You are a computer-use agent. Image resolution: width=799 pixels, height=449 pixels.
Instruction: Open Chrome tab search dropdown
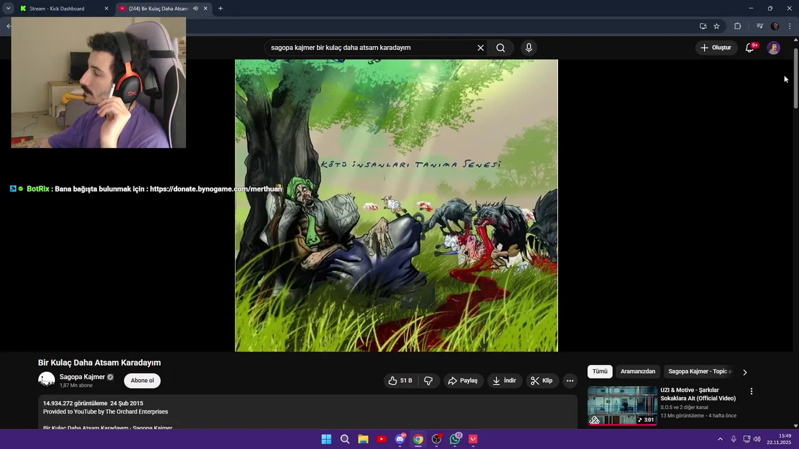click(x=8, y=9)
